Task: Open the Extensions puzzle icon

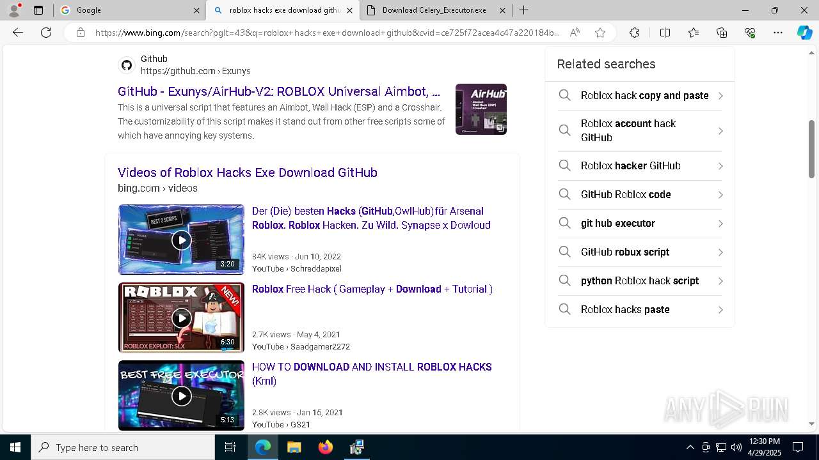Action: (634, 33)
